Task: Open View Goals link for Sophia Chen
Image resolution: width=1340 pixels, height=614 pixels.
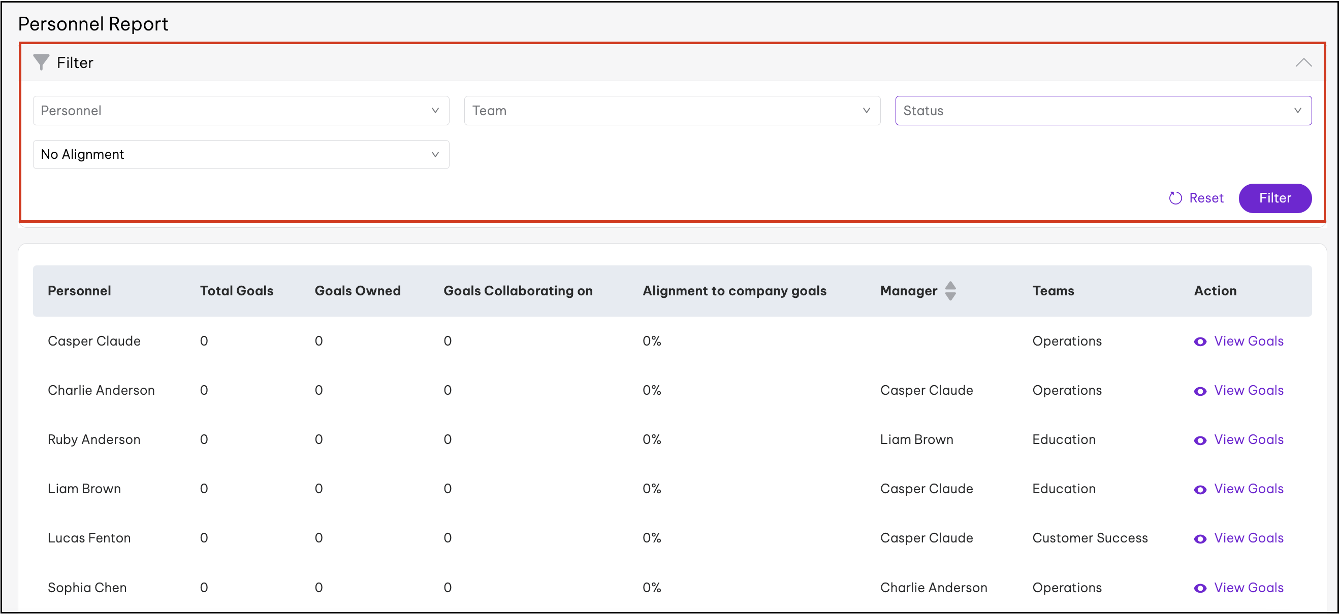Action: tap(1249, 588)
